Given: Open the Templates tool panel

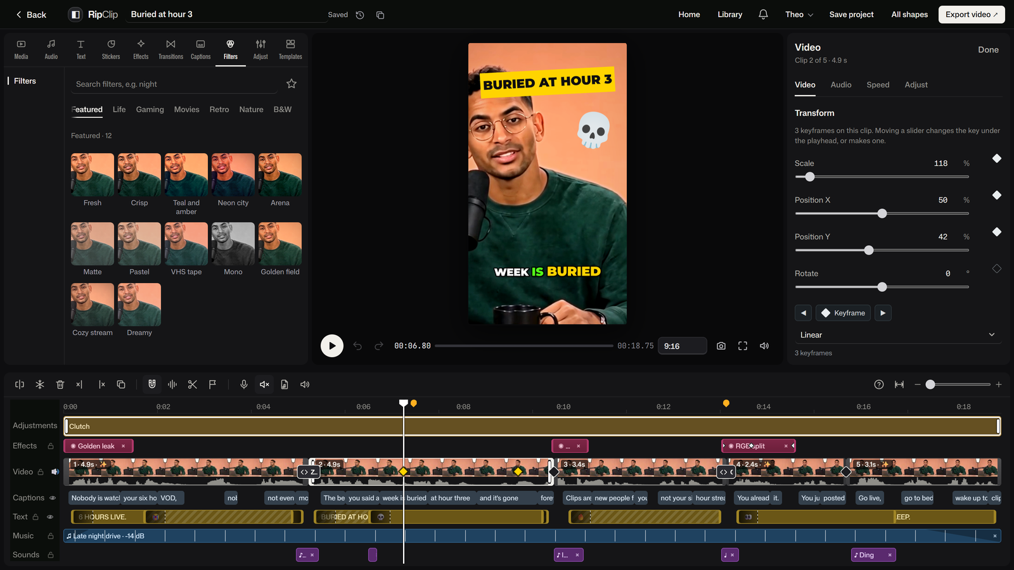Looking at the screenshot, I should point(290,49).
